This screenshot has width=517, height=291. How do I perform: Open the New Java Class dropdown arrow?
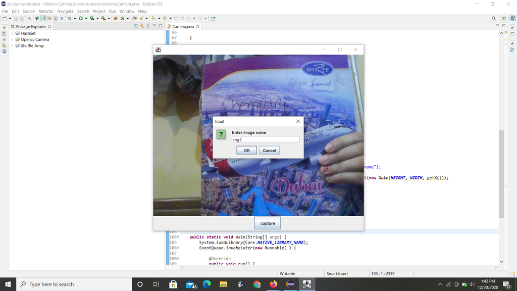tap(128, 19)
